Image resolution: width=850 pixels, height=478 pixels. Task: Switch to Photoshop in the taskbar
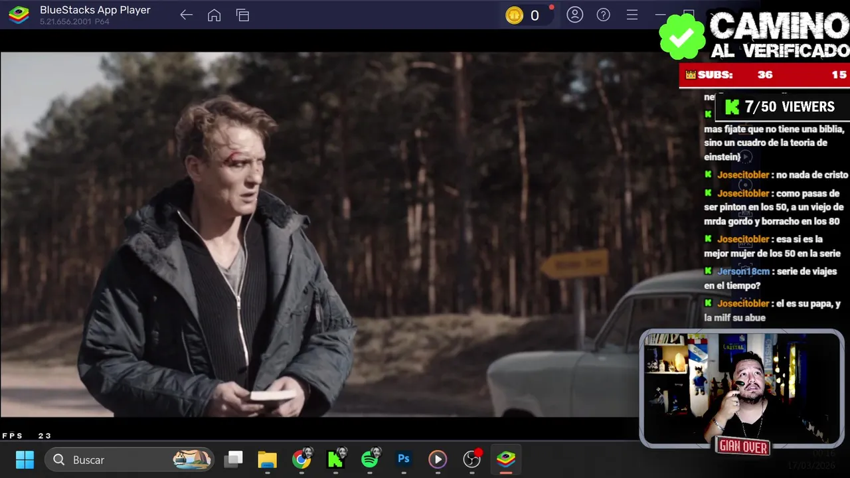[404, 459]
